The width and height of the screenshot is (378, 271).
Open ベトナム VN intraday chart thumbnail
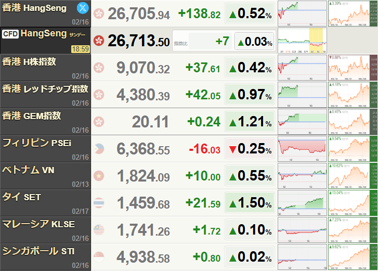tap(302, 176)
